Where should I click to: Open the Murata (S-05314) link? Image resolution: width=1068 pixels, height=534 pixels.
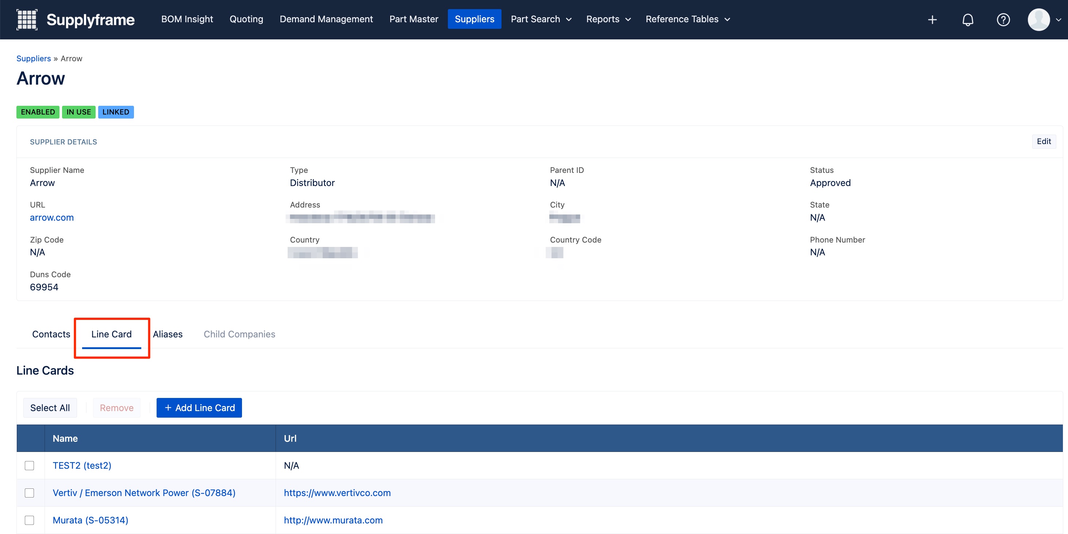click(91, 520)
